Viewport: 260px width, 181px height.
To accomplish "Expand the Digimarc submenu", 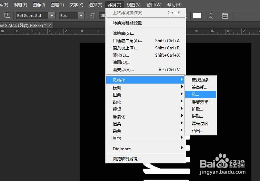I will click(x=146, y=149).
